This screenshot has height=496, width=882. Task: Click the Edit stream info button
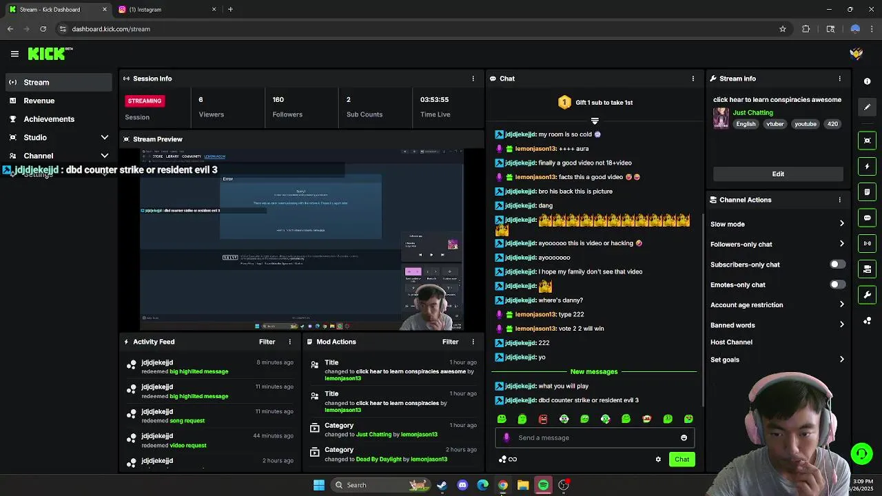click(x=778, y=174)
